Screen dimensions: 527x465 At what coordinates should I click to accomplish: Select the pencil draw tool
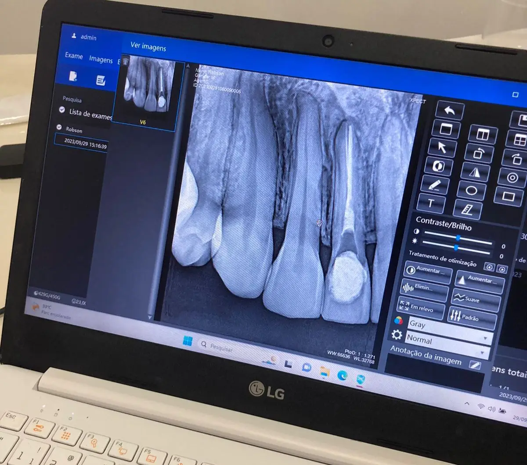point(435,185)
